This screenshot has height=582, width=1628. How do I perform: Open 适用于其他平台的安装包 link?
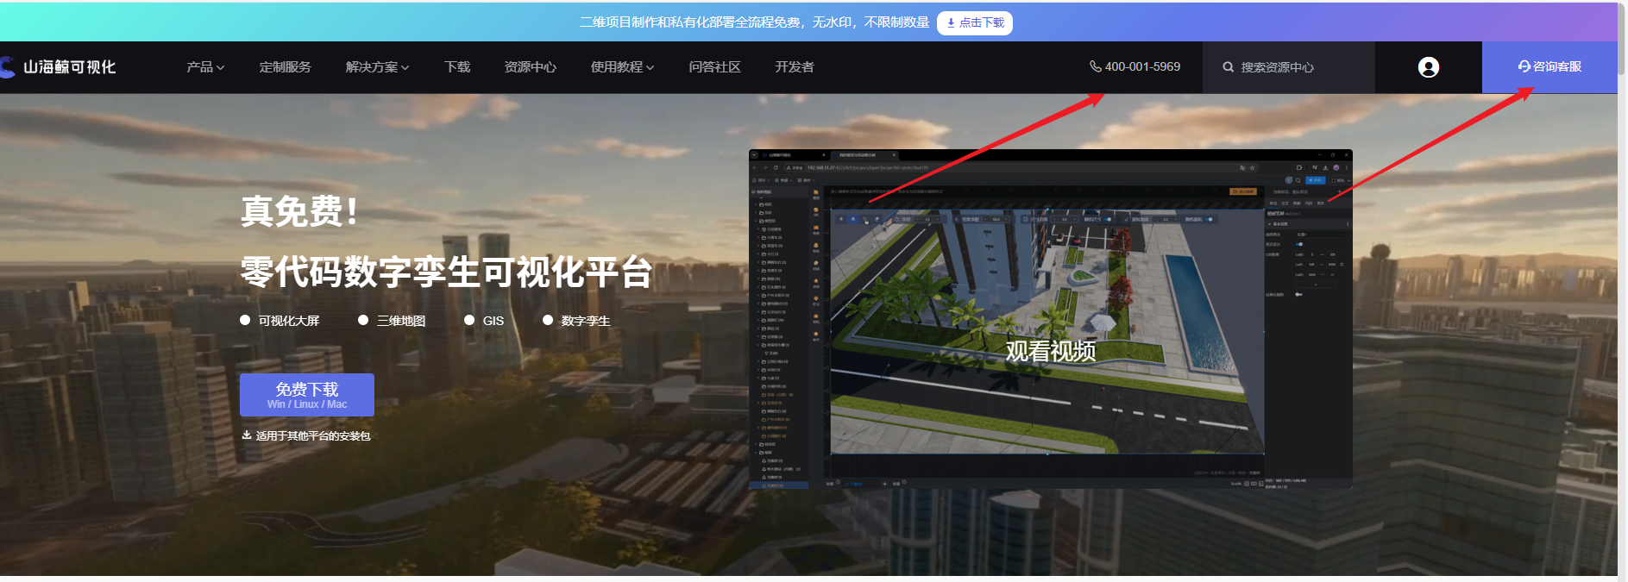pos(306,436)
